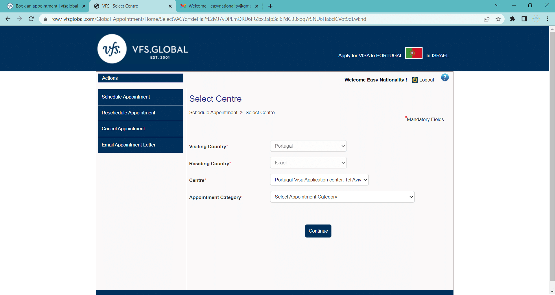Open Cancel Appointment in sidebar
Image resolution: width=555 pixels, height=295 pixels.
(x=141, y=129)
